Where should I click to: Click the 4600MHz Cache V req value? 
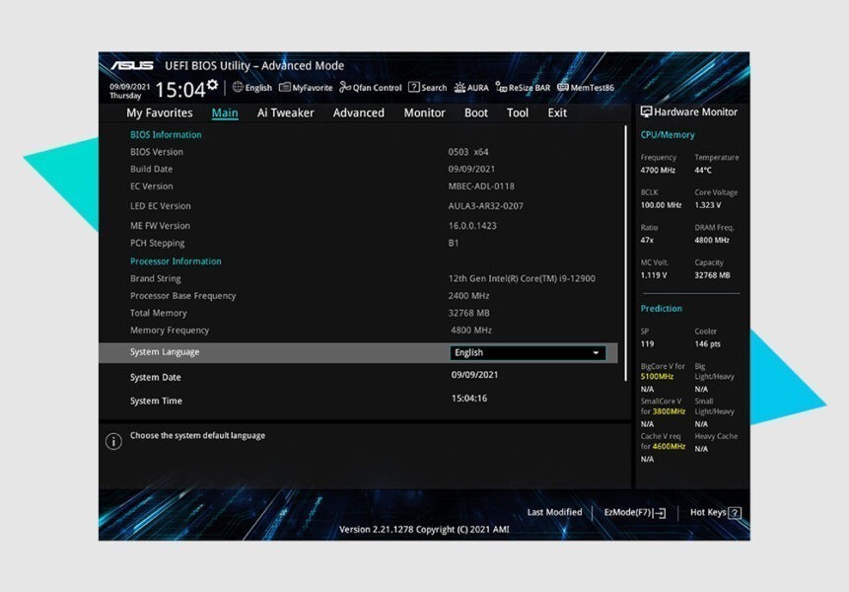(x=669, y=446)
